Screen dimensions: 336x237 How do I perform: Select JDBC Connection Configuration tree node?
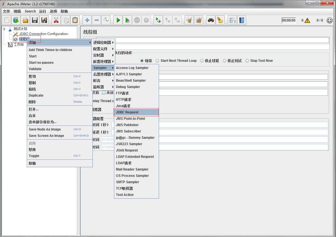pyautogui.click(x=44, y=34)
